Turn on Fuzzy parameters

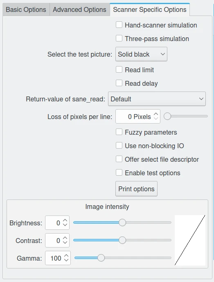(119, 132)
